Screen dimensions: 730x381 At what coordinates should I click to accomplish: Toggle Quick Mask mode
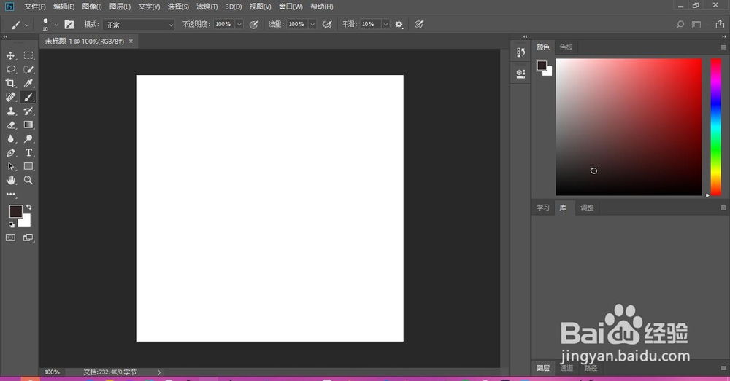[10, 237]
